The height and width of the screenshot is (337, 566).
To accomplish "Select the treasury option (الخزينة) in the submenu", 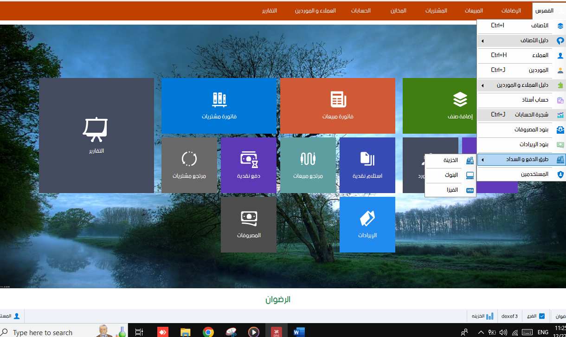I will pos(450,161).
